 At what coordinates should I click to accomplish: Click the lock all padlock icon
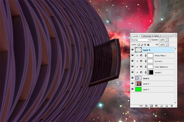pos(148,45)
